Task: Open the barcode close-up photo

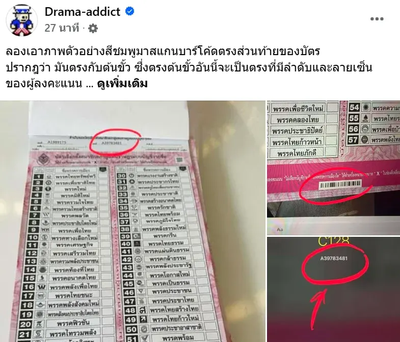Action: 333,167
